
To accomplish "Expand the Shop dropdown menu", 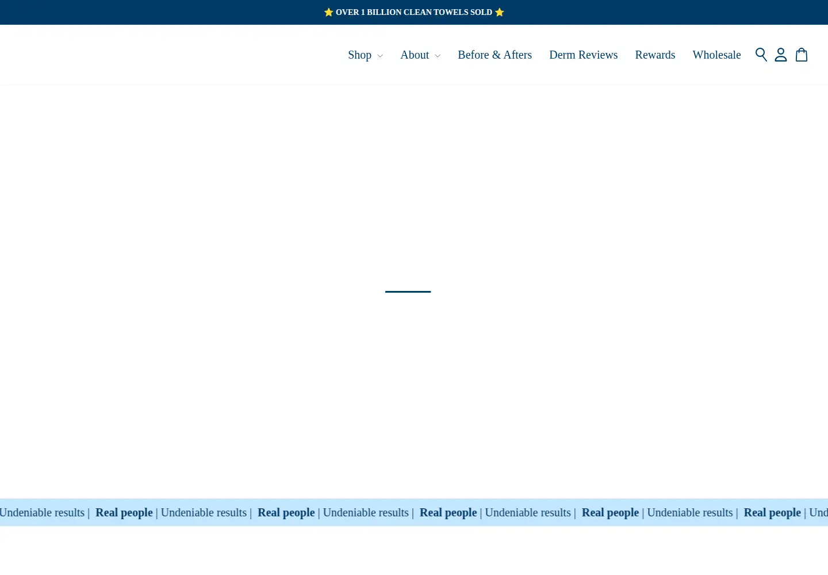I will point(365,55).
